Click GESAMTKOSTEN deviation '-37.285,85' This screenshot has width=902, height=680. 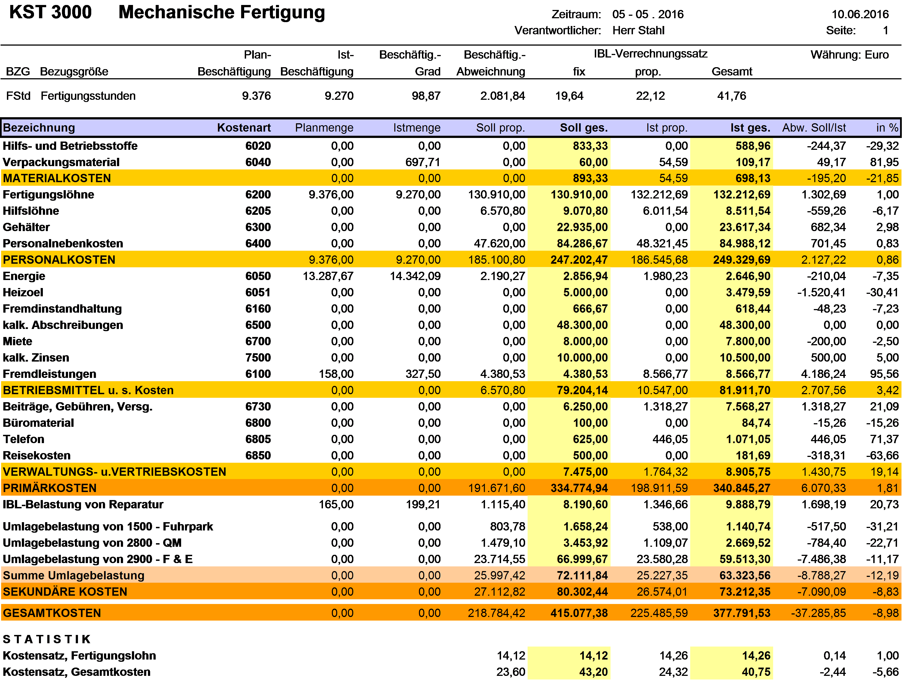(x=818, y=613)
